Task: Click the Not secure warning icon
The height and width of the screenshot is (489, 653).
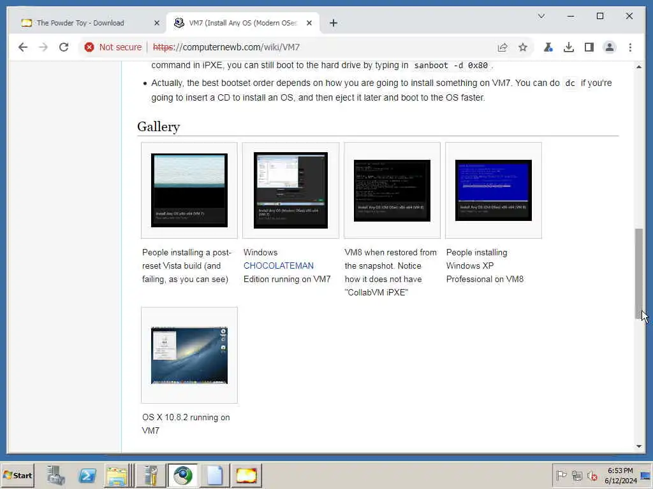Action: (x=89, y=47)
